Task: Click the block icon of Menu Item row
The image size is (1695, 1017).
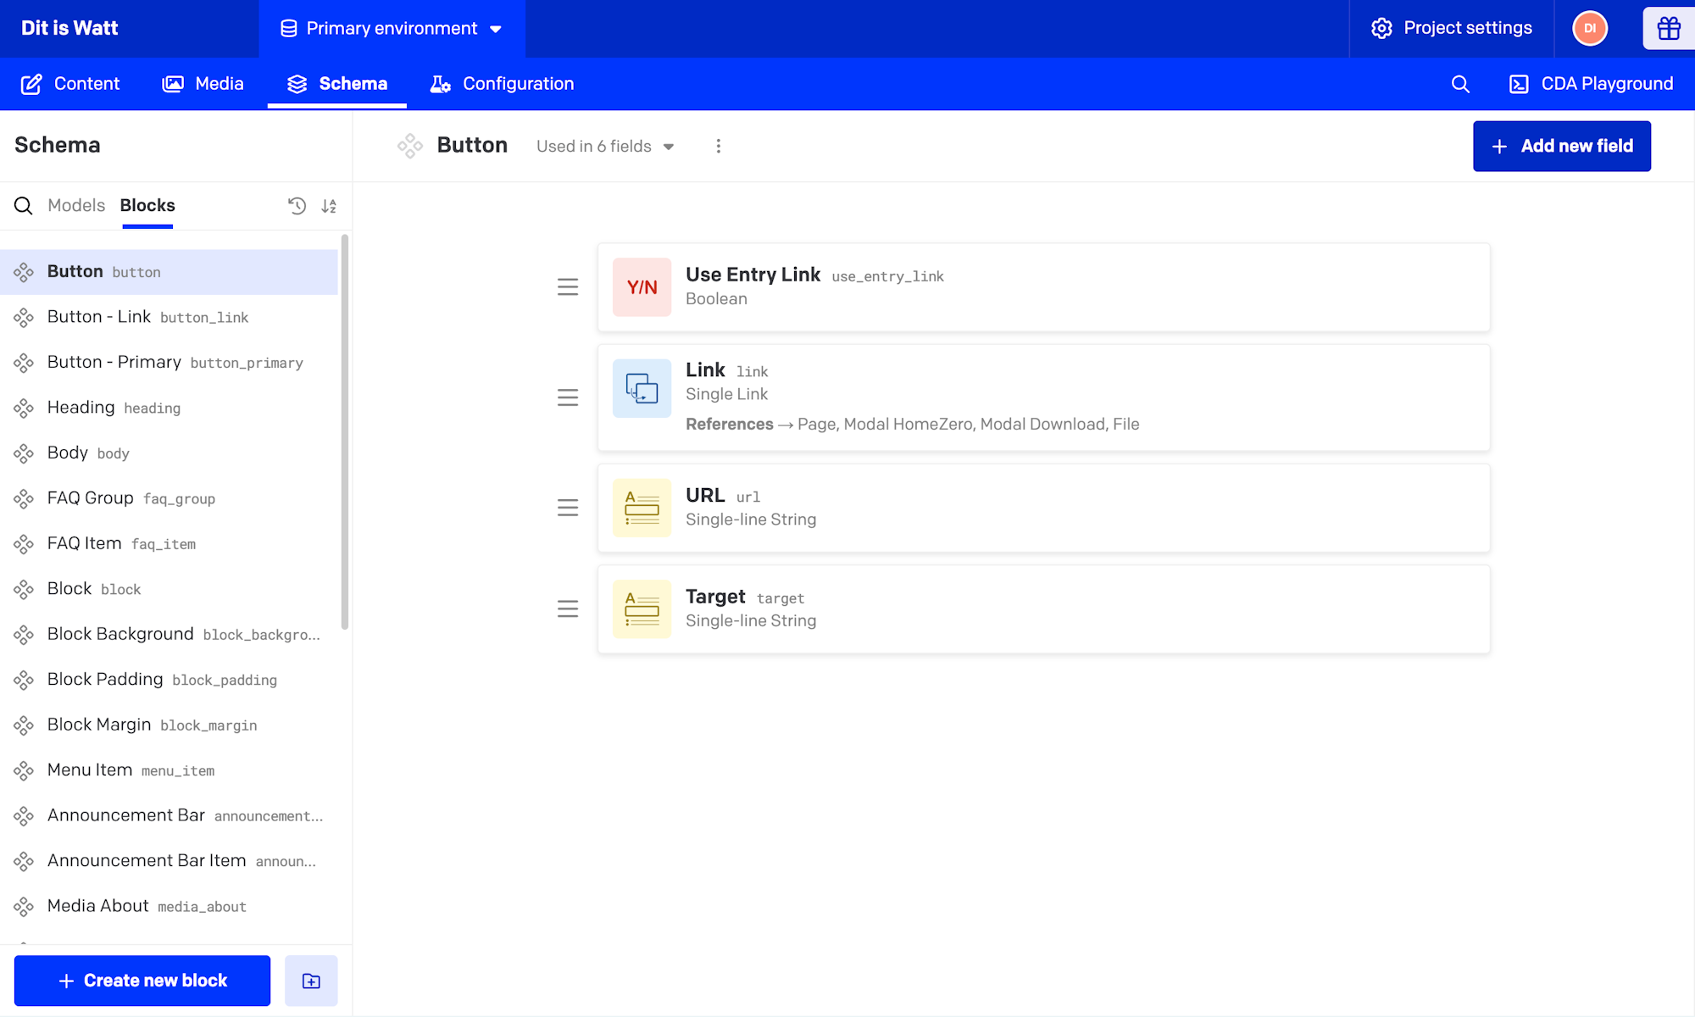Action: [x=24, y=770]
